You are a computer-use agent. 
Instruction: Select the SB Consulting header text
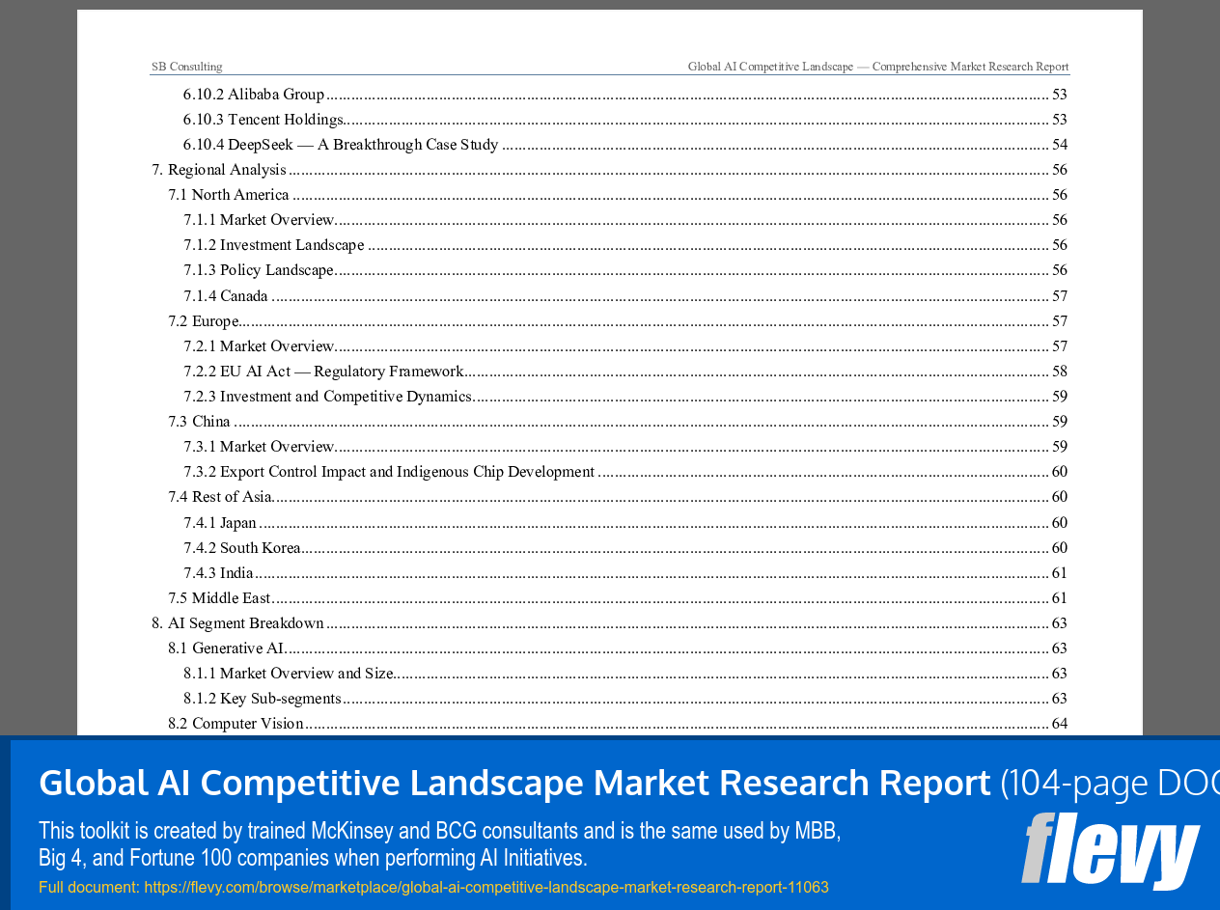pos(186,66)
